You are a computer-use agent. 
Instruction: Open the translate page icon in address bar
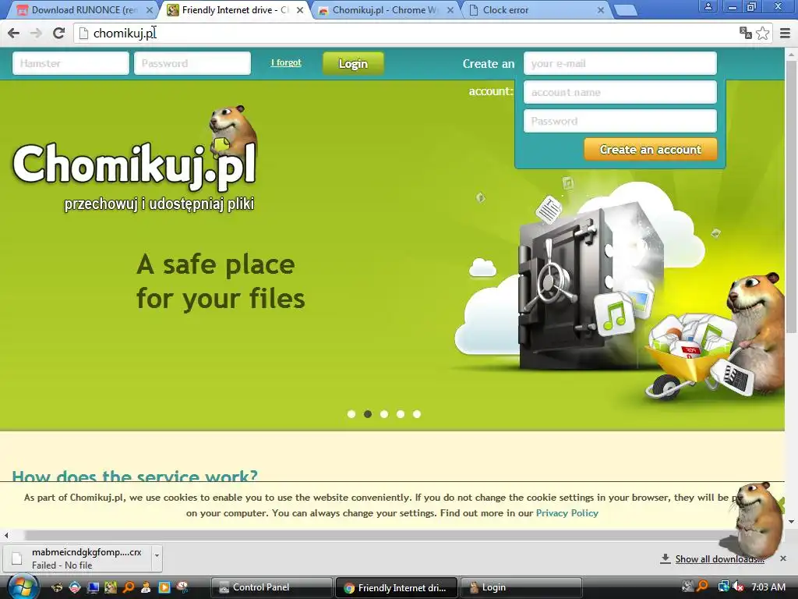[x=746, y=33]
